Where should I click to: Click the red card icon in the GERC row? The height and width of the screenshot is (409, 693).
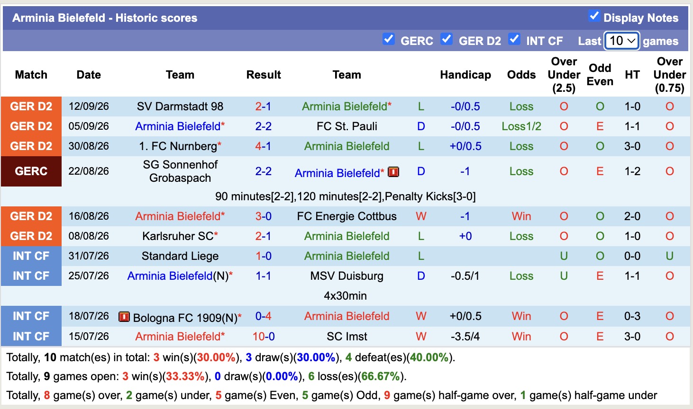[393, 172]
